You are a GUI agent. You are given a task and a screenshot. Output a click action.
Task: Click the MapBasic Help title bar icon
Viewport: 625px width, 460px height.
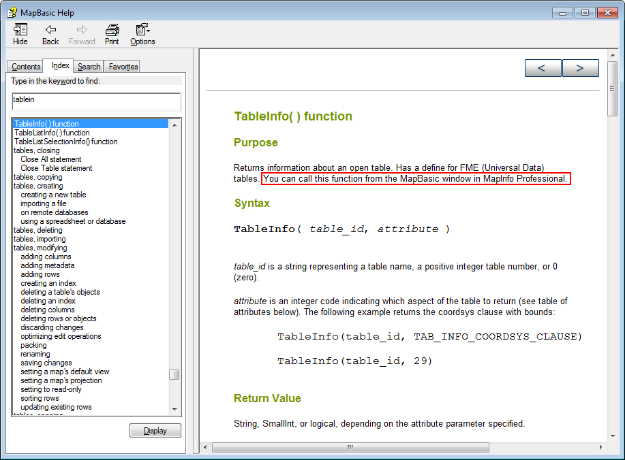pyautogui.click(x=11, y=12)
